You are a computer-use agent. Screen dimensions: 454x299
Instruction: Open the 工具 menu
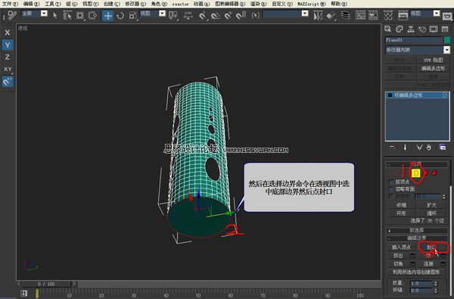click(x=53, y=4)
